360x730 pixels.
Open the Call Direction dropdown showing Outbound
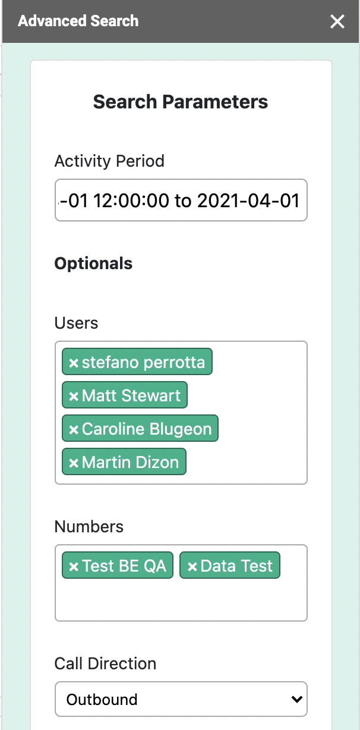(x=181, y=699)
